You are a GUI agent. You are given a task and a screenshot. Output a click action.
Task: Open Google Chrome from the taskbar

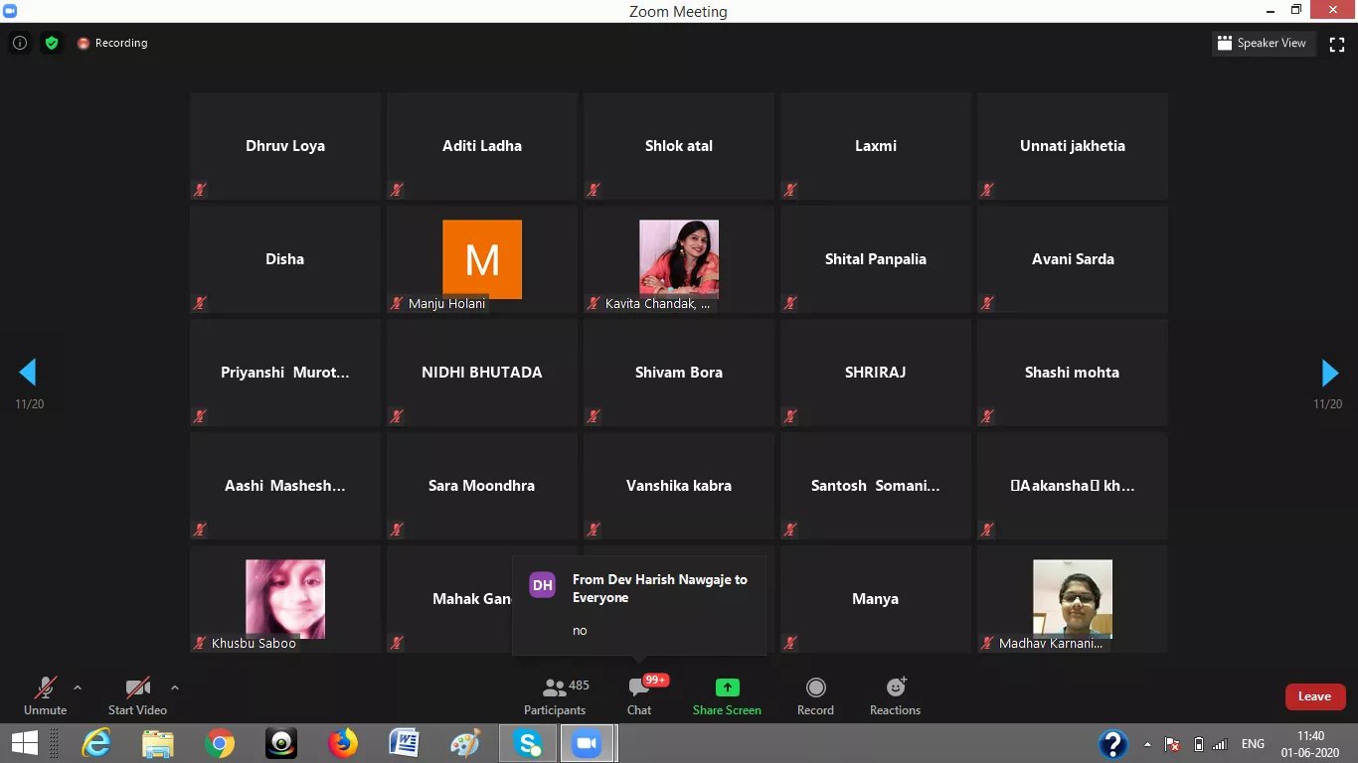point(220,743)
